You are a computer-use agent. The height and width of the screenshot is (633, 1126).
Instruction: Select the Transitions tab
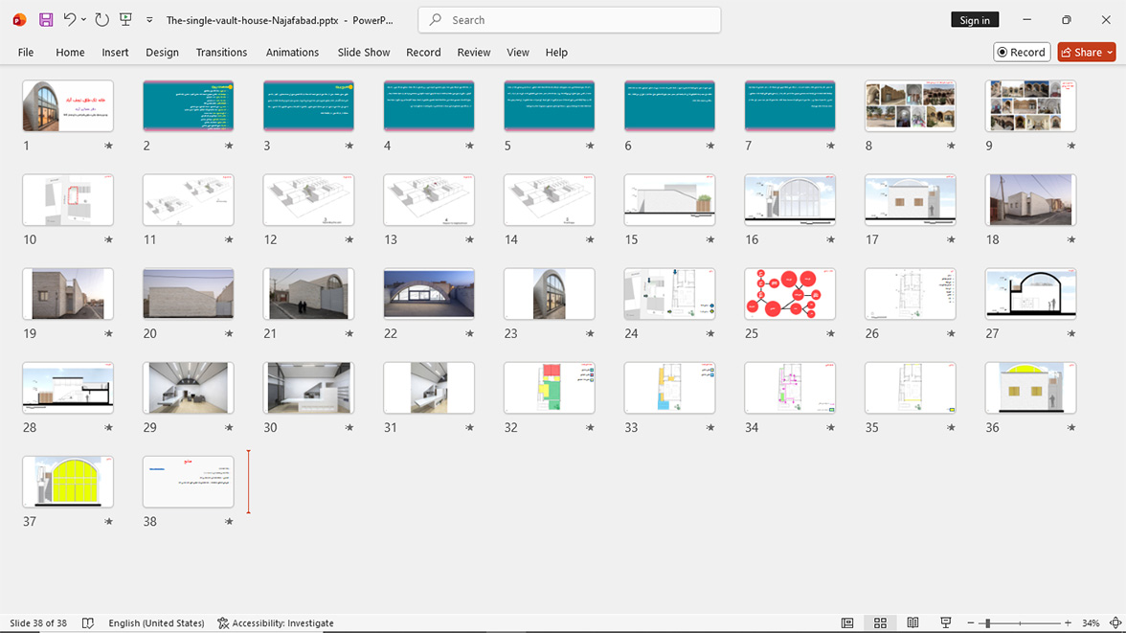(x=221, y=53)
